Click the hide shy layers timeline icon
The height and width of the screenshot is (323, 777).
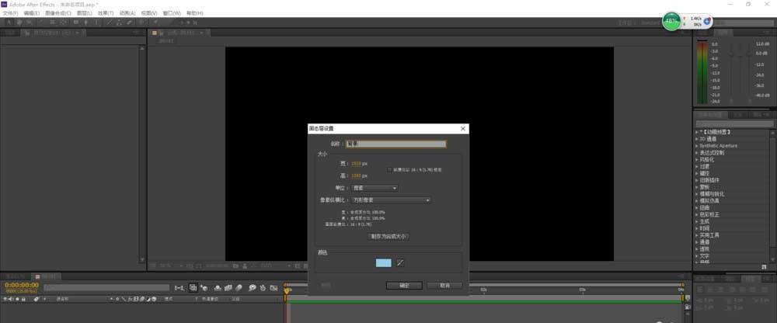218,287
